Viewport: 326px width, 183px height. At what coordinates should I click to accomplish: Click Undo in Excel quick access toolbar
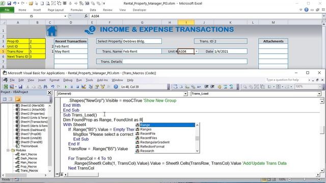click(x=15, y=4)
